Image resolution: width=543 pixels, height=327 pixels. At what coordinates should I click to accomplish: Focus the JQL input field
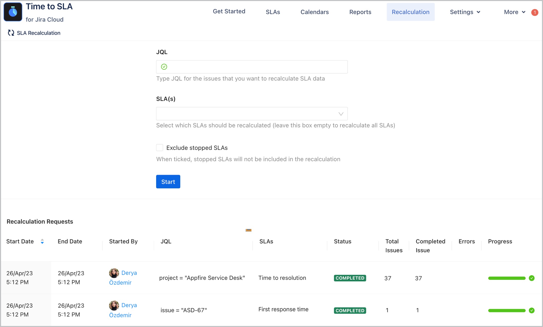[252, 67]
